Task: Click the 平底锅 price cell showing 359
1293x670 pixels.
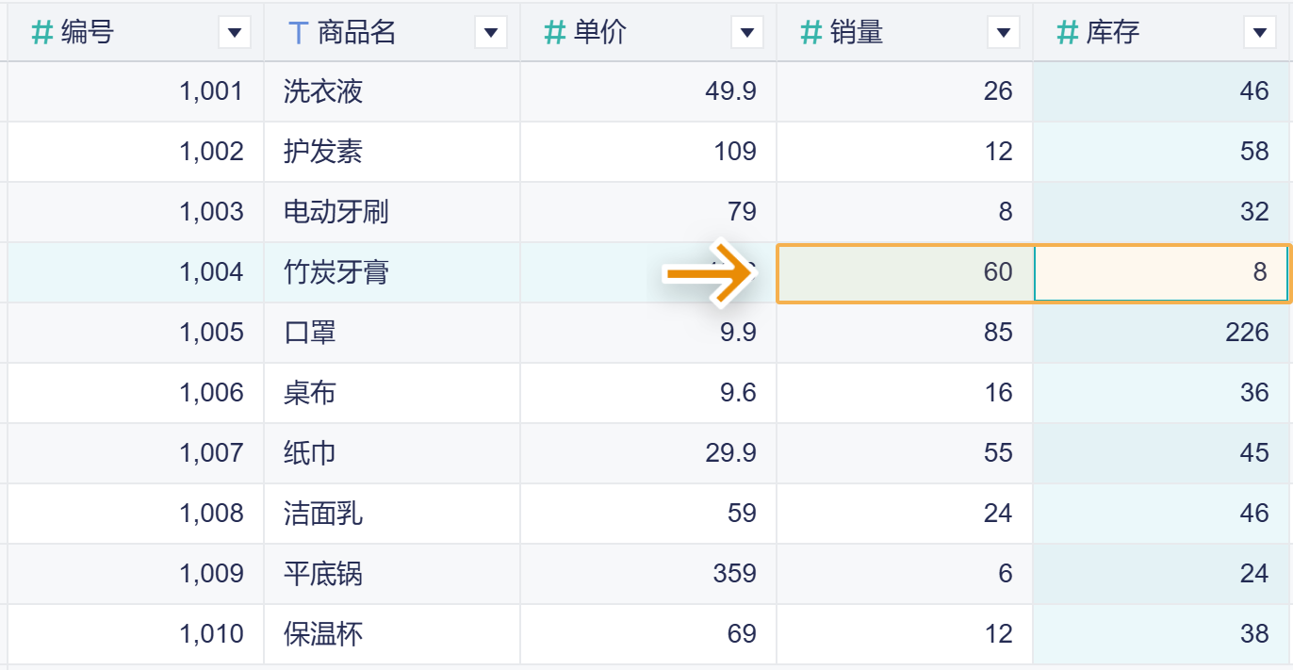Action: coord(648,574)
